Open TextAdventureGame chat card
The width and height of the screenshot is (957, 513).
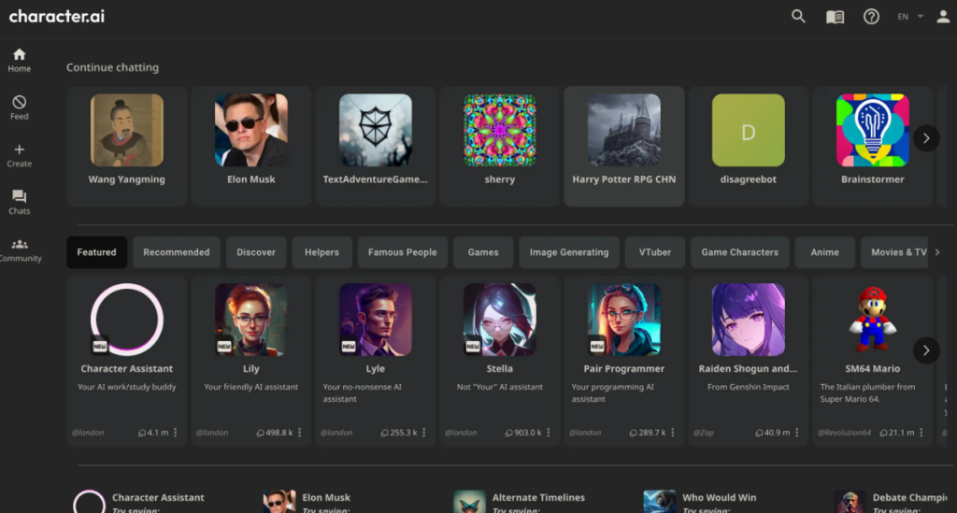click(376, 146)
